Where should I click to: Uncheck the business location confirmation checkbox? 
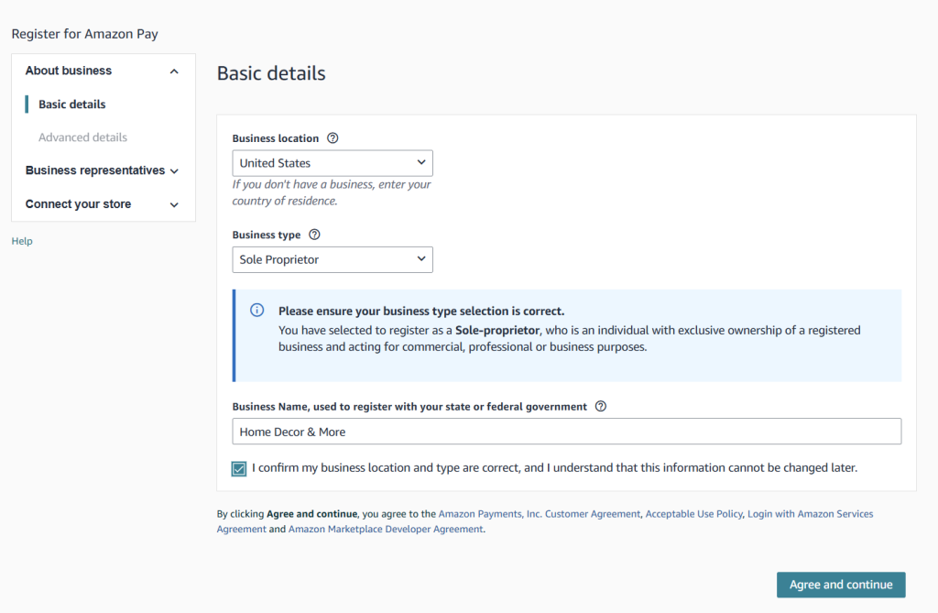click(x=239, y=468)
